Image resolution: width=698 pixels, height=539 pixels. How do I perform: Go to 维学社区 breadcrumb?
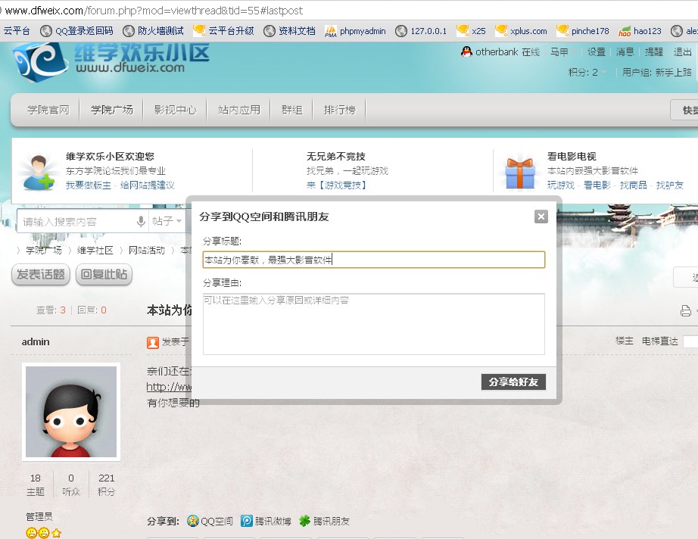click(95, 250)
